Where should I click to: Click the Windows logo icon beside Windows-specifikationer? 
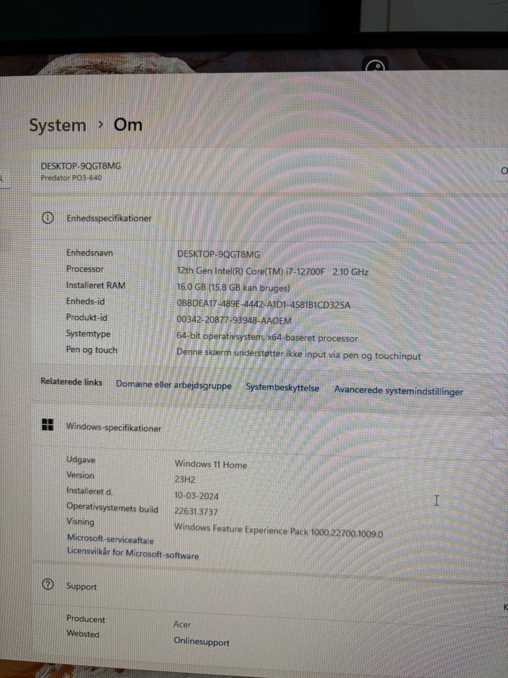point(48,424)
